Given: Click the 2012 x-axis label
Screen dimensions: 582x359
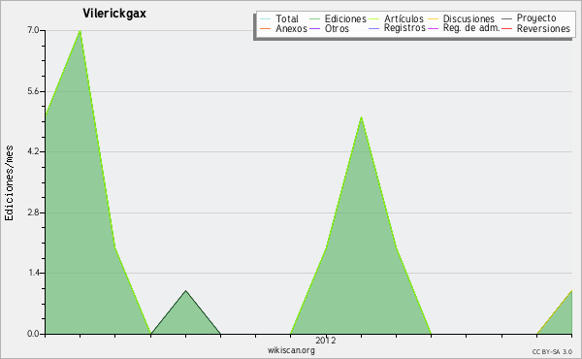Looking at the screenshot, I should pos(326,340).
